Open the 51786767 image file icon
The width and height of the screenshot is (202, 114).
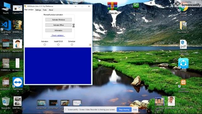[6, 46]
